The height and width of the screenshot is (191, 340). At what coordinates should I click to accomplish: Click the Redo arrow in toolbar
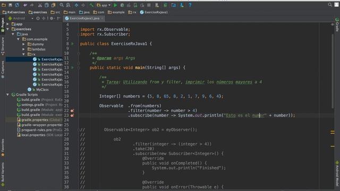(x=32, y=5)
